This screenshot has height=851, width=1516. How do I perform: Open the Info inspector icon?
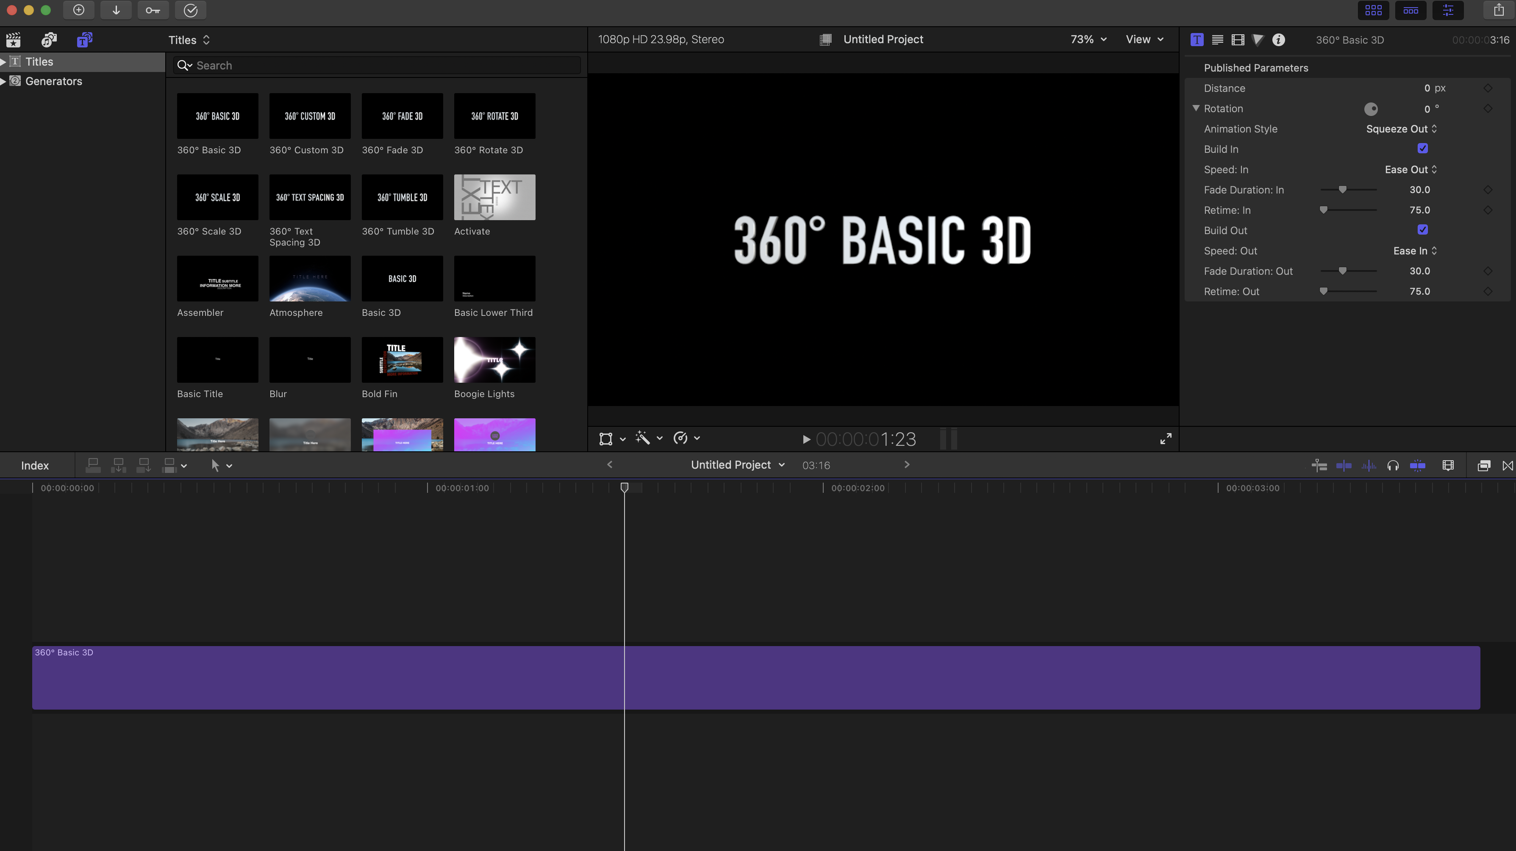pyautogui.click(x=1278, y=39)
